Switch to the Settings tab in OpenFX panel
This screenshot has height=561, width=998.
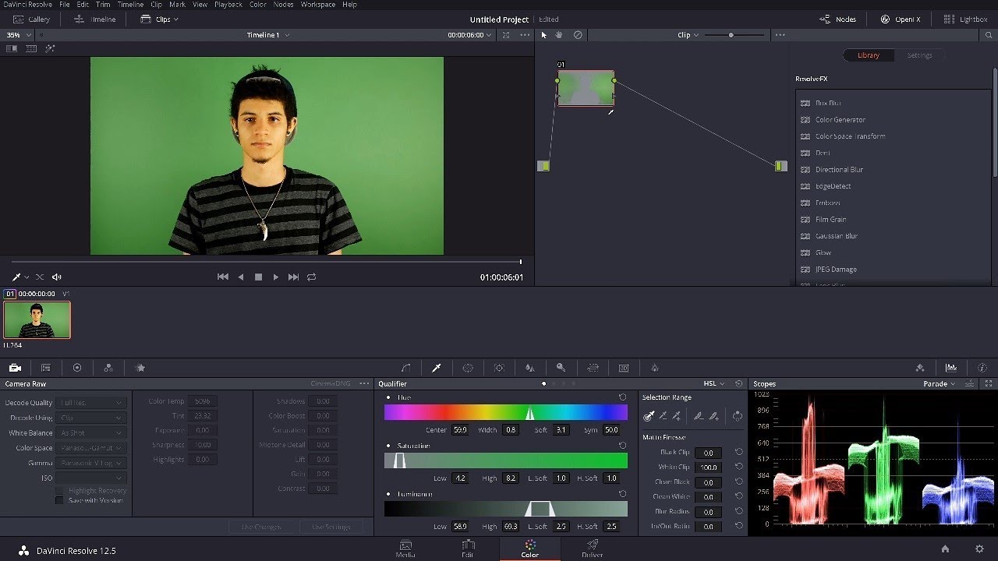click(919, 55)
